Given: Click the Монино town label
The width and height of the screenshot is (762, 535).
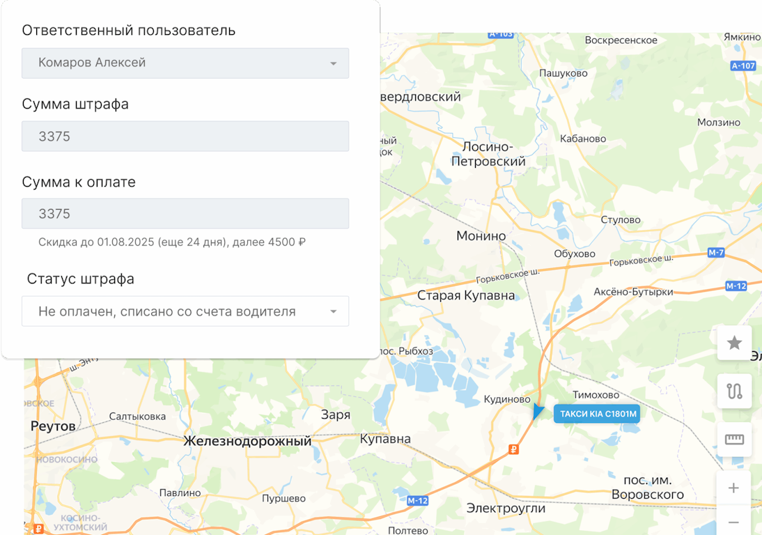Looking at the screenshot, I should (x=481, y=236).
